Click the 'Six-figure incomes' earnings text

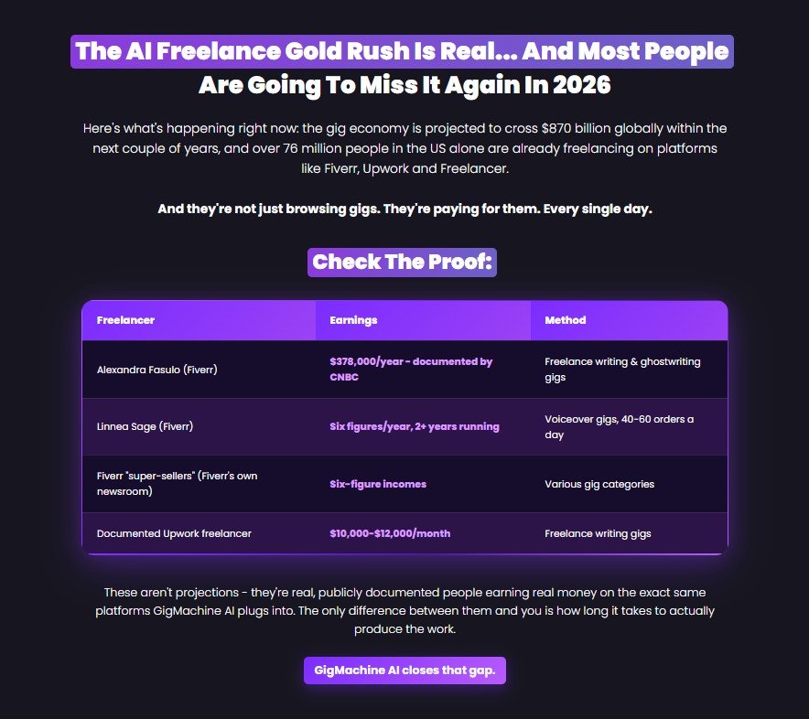click(378, 484)
